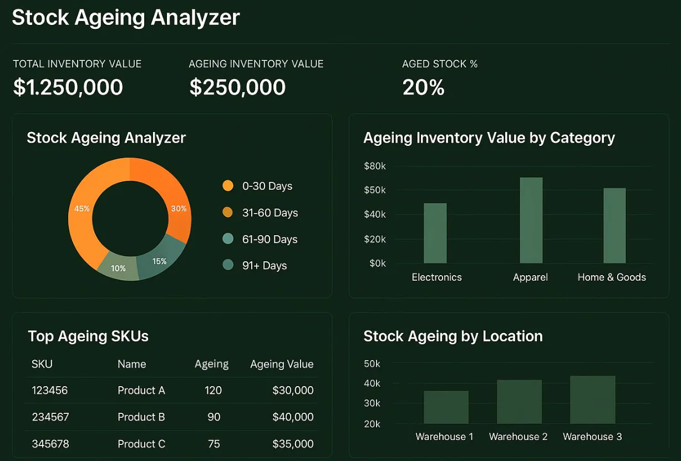Select SKU 123456 cell
This screenshot has height=461, width=681.
(x=50, y=391)
